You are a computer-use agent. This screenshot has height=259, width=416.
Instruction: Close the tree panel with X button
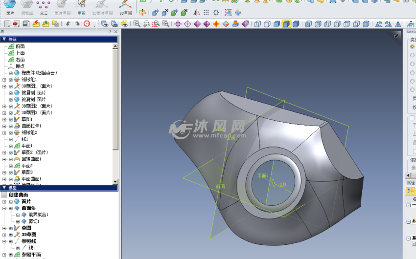116,32
